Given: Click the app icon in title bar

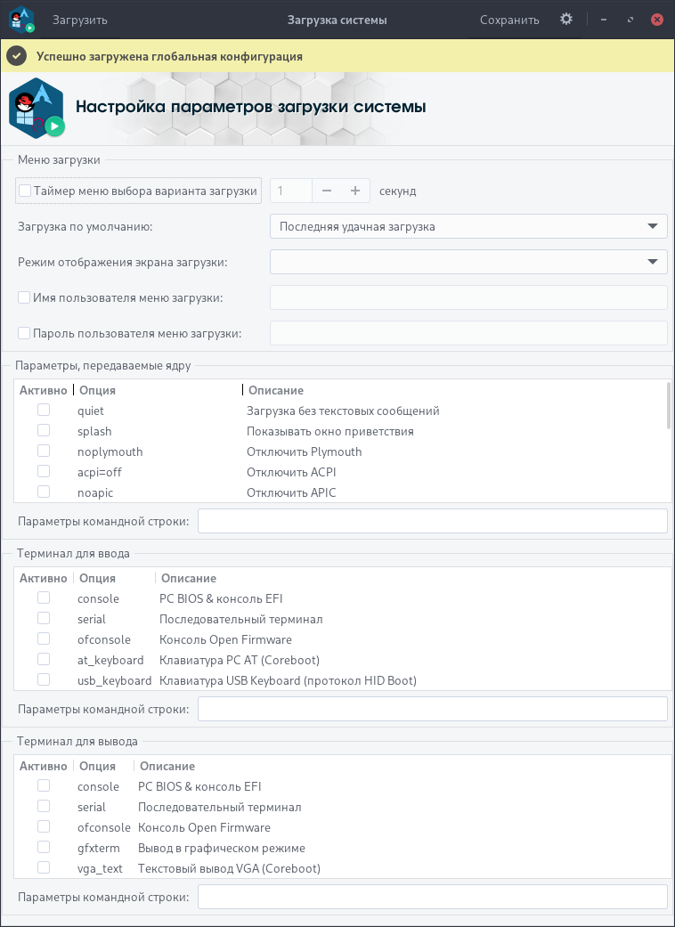Looking at the screenshot, I should point(21,19).
